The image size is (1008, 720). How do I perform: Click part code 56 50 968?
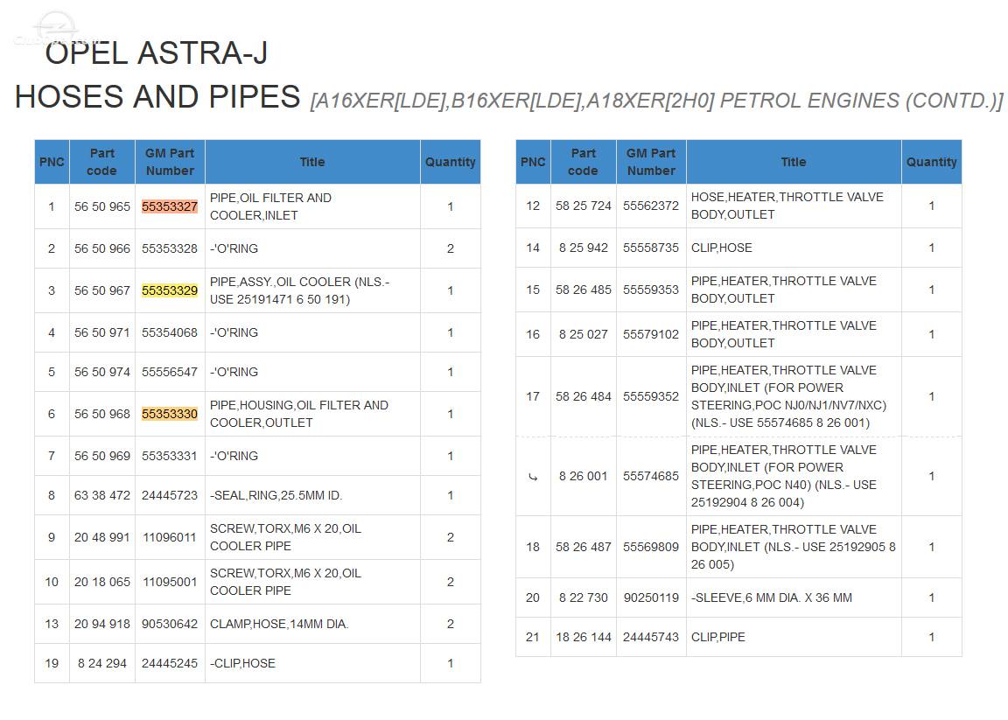[102, 414]
